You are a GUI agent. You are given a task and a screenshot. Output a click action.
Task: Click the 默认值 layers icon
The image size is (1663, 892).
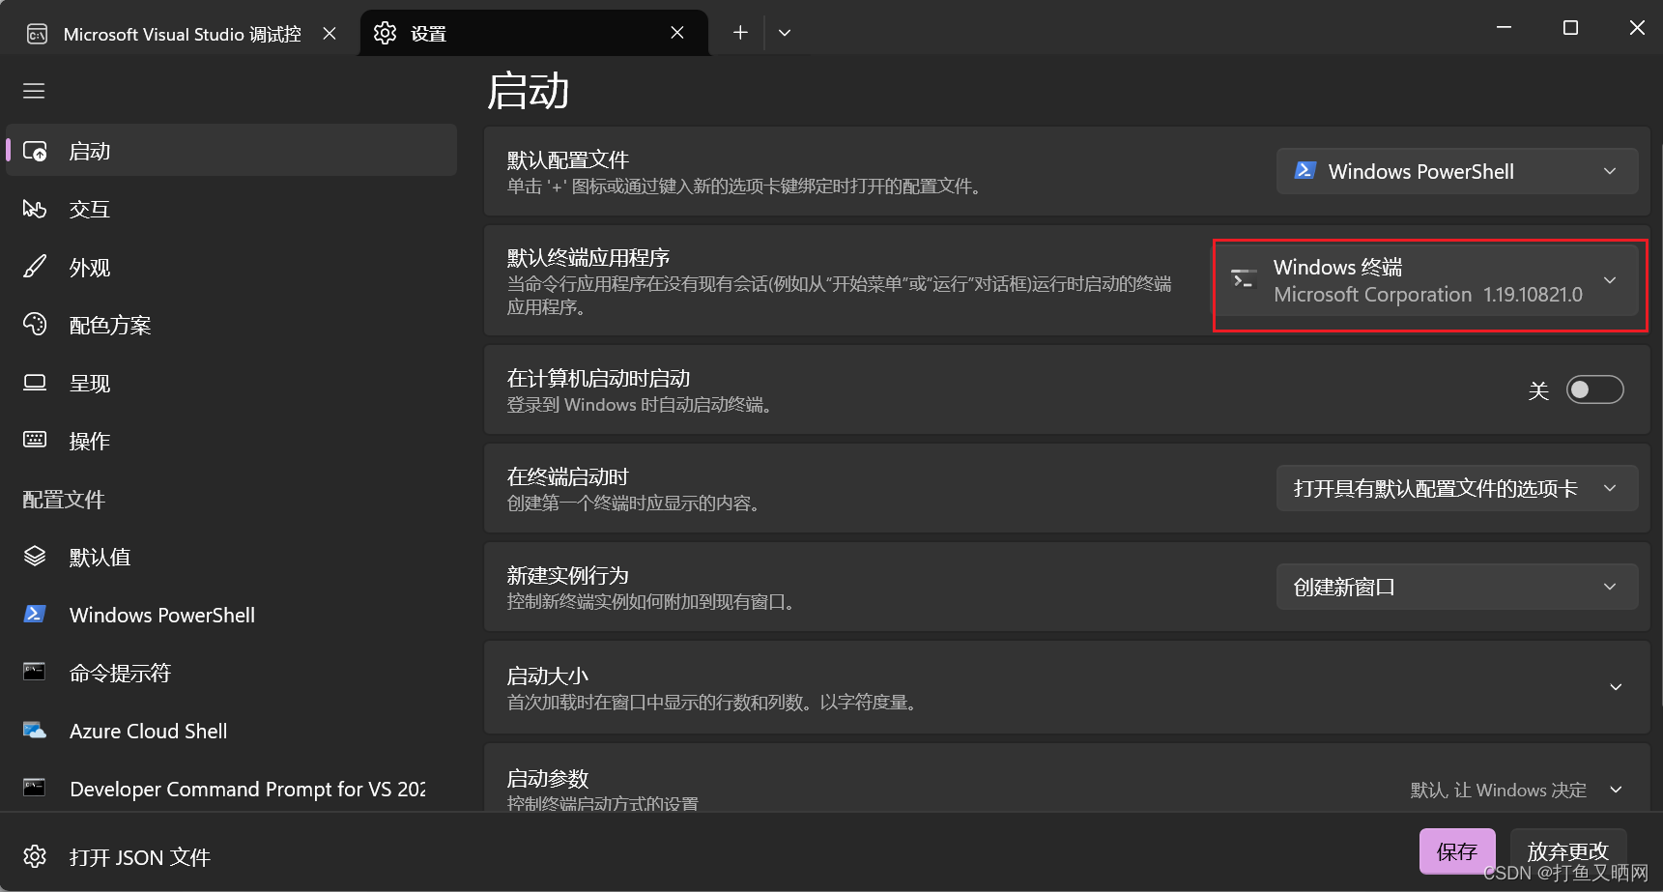pyautogui.click(x=35, y=557)
